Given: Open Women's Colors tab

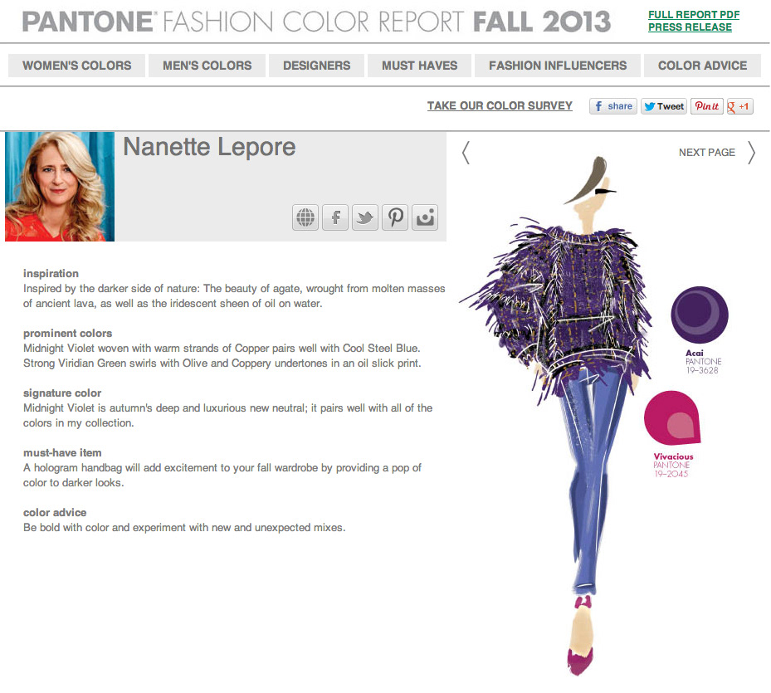Looking at the screenshot, I should click(x=76, y=66).
